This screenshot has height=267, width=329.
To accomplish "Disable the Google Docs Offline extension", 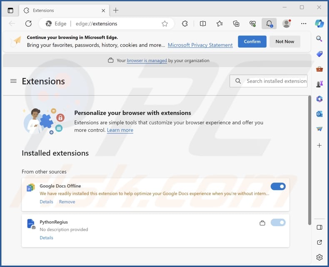I will tap(278, 186).
